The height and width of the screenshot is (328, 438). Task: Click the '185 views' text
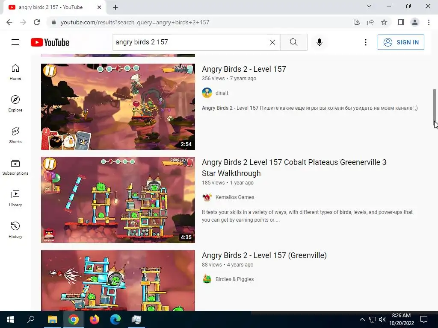tap(213, 183)
